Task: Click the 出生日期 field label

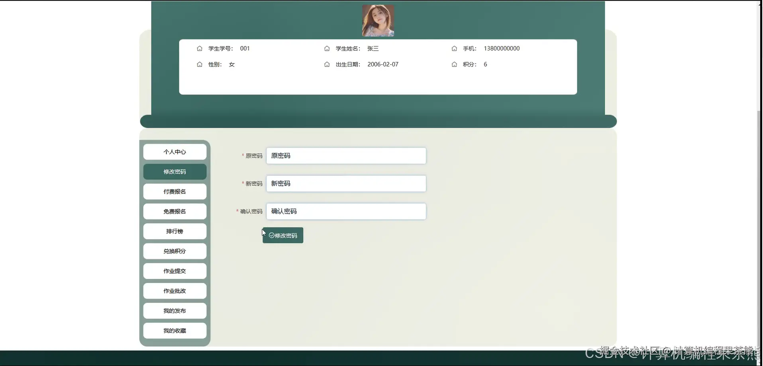Action: (348, 64)
